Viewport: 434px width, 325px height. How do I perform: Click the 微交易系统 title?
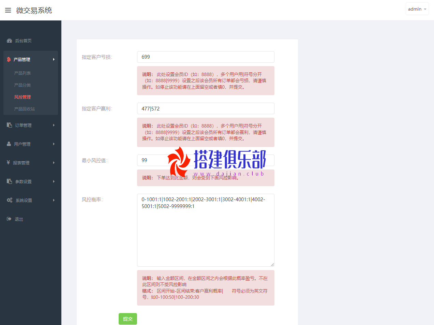click(34, 11)
